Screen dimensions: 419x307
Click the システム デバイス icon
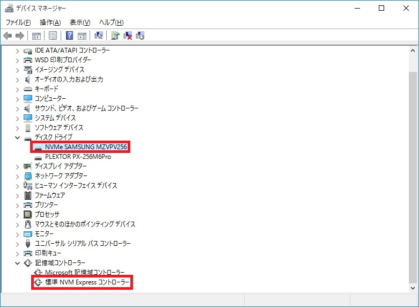point(28,118)
